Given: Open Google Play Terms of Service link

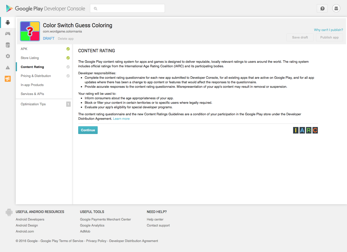Looking at the screenshot, I should point(62,241).
